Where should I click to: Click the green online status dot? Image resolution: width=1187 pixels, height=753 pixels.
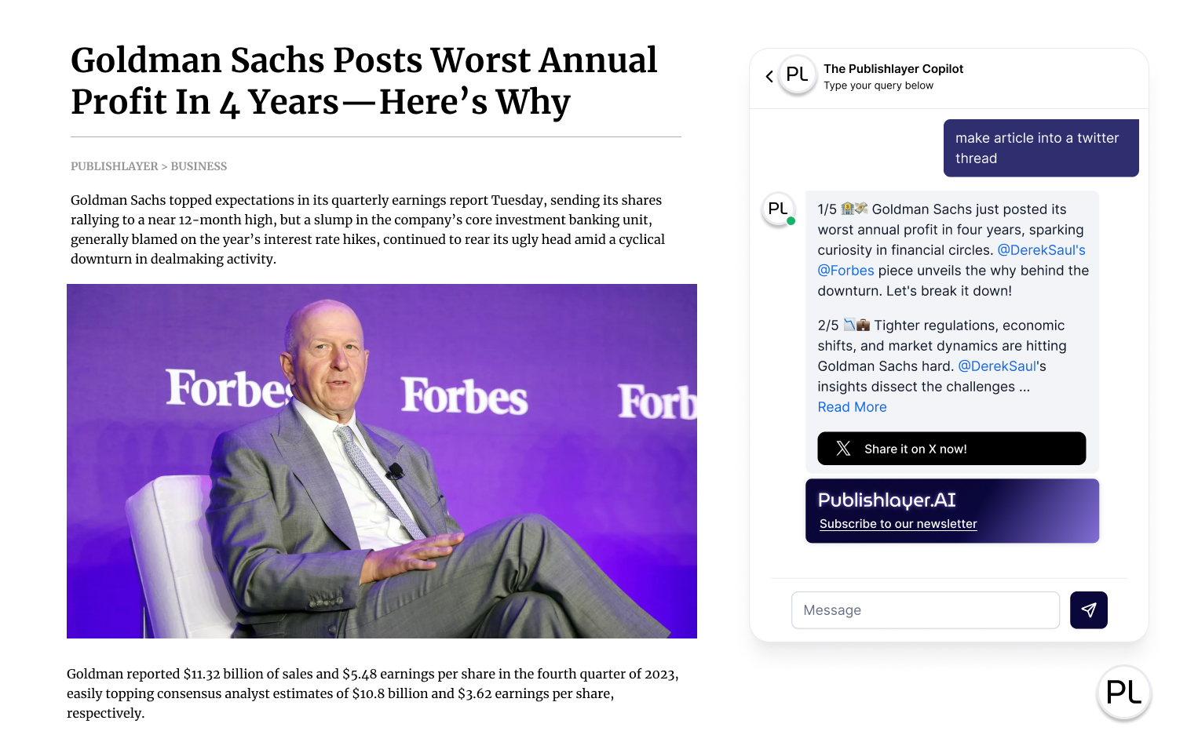[x=791, y=221]
